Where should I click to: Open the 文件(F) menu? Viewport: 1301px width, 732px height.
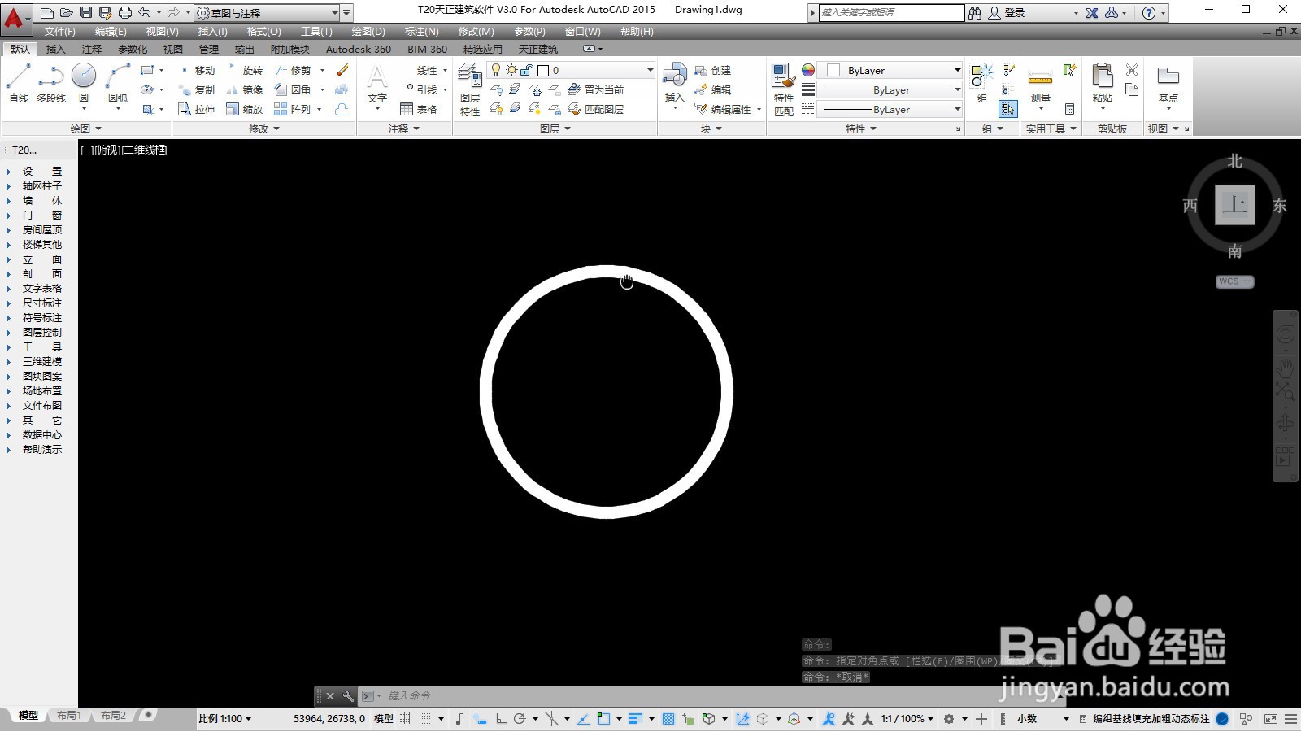click(59, 32)
